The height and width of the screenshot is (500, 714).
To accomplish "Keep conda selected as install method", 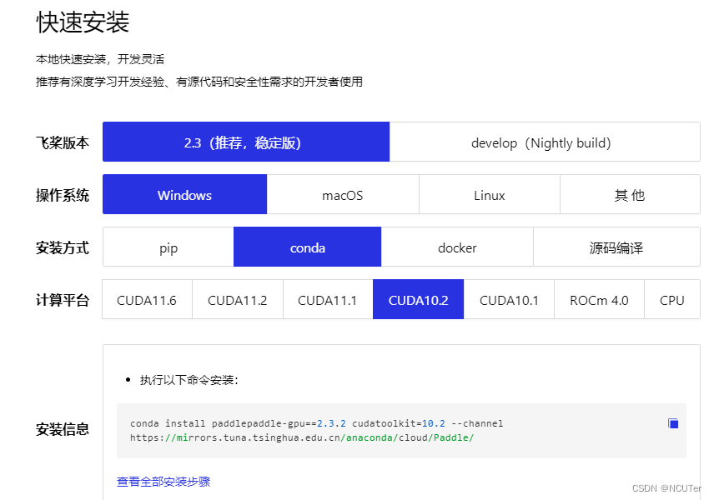I will (x=307, y=247).
